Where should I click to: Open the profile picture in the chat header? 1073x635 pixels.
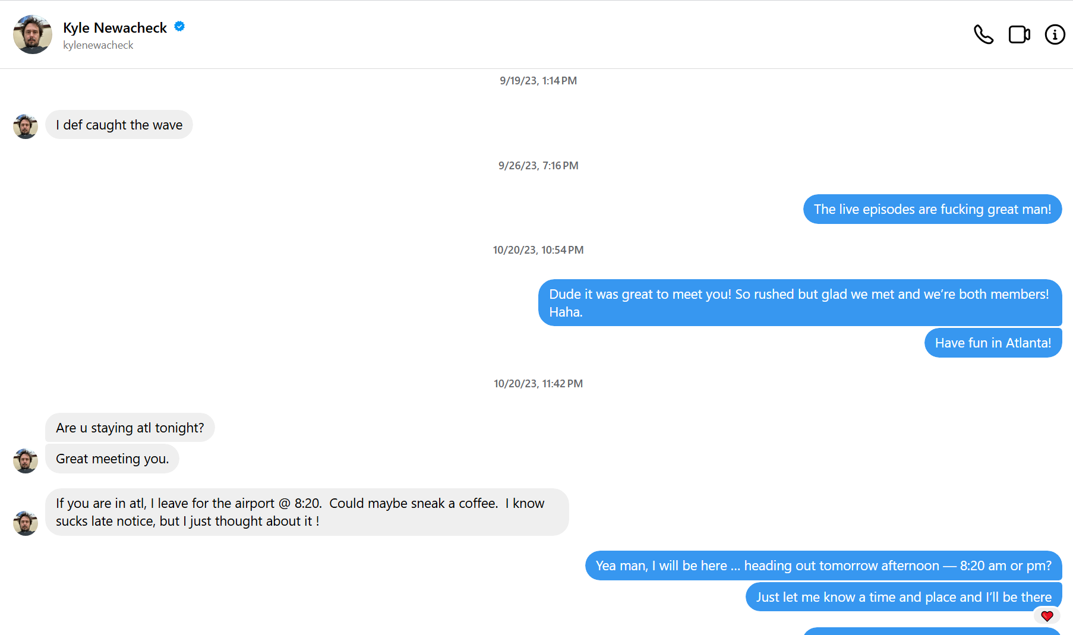point(33,34)
